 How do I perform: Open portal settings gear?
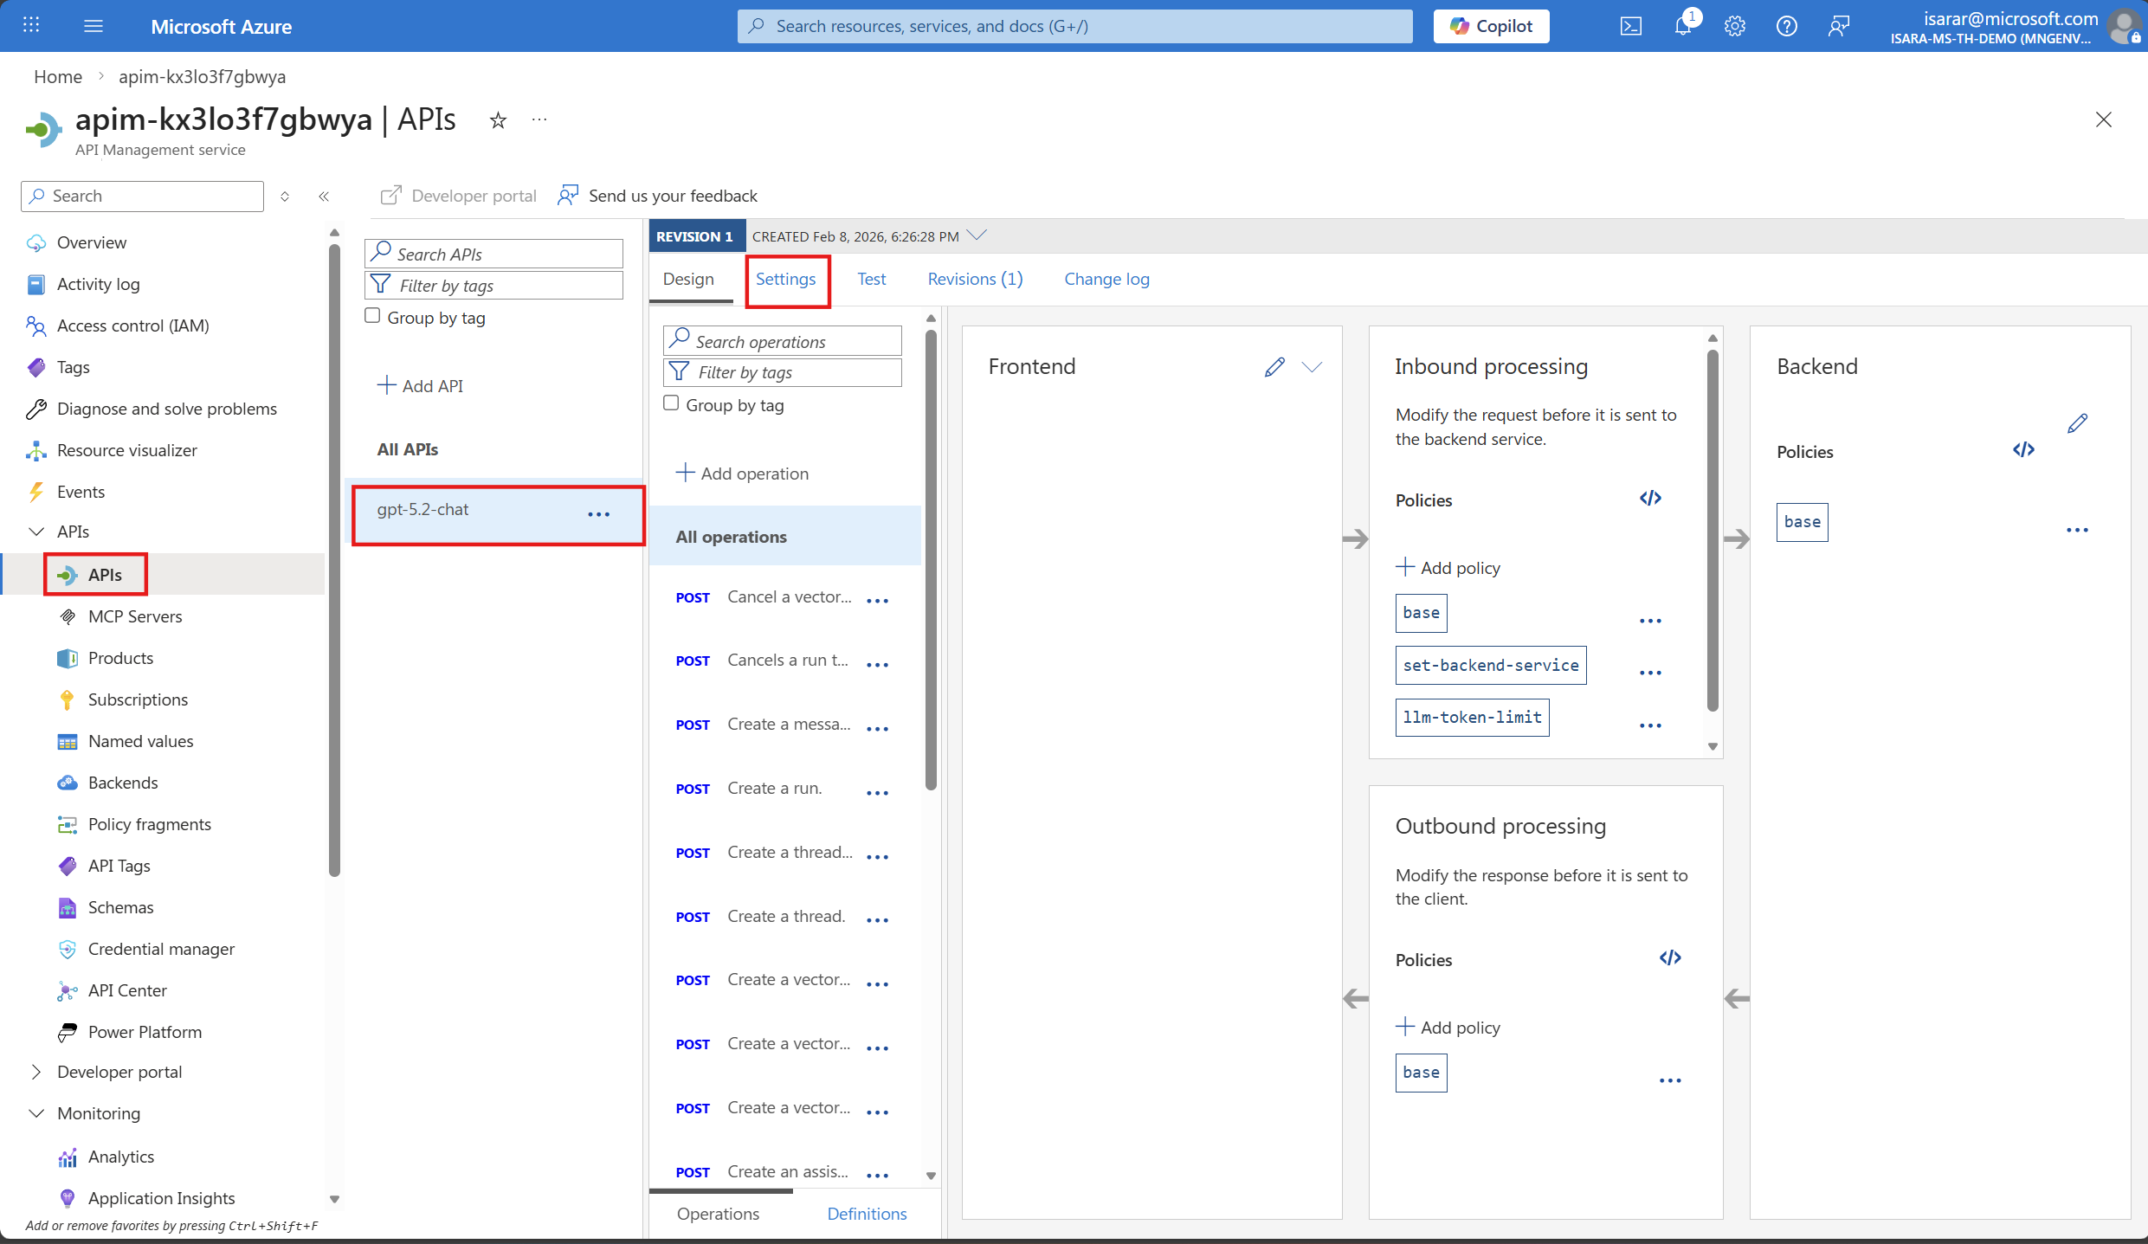1734,26
